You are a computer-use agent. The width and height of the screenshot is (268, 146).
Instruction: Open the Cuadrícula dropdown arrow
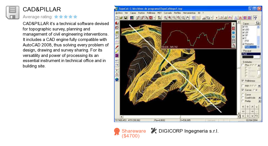point(260,98)
